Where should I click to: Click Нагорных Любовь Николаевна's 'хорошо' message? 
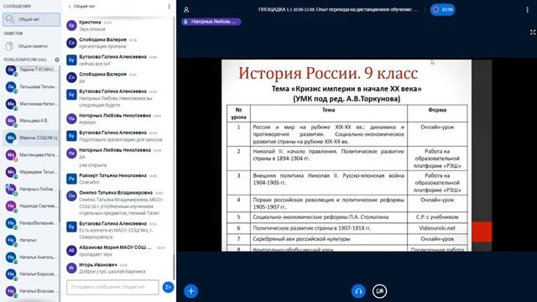pos(87,122)
